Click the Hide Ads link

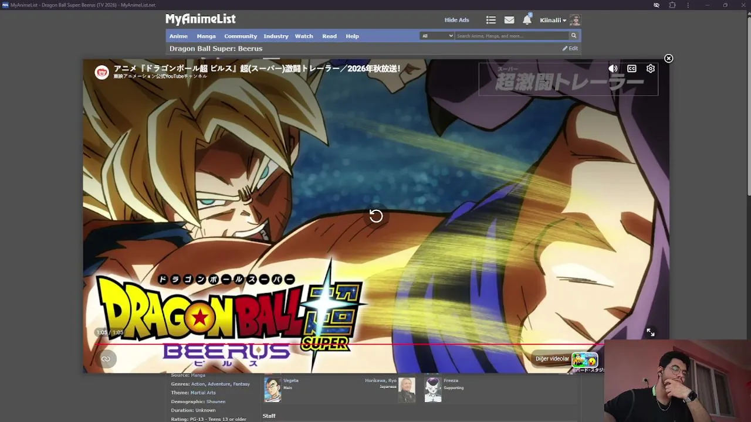(456, 20)
